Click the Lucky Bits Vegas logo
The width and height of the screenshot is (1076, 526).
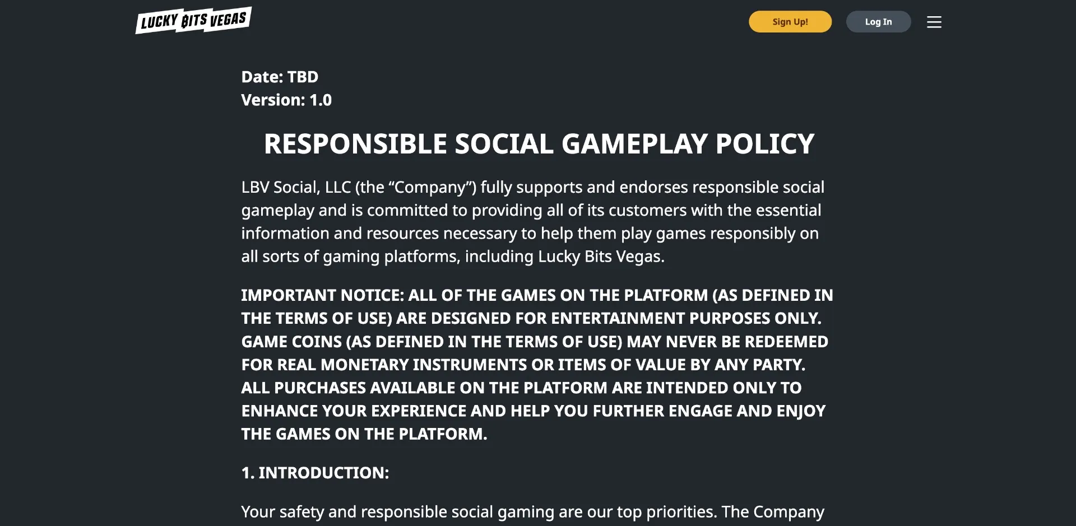pos(193,21)
